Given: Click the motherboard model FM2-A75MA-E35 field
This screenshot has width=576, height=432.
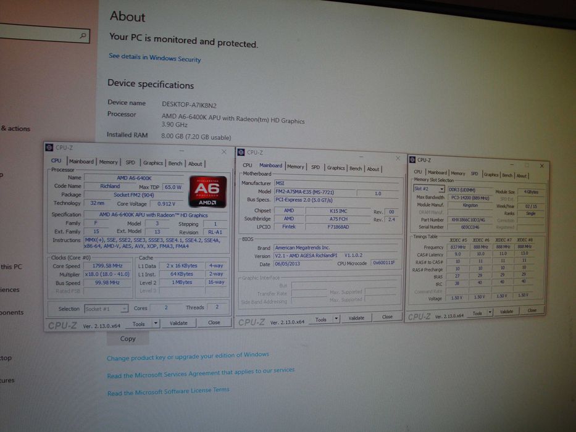Looking at the screenshot, I should (315, 192).
